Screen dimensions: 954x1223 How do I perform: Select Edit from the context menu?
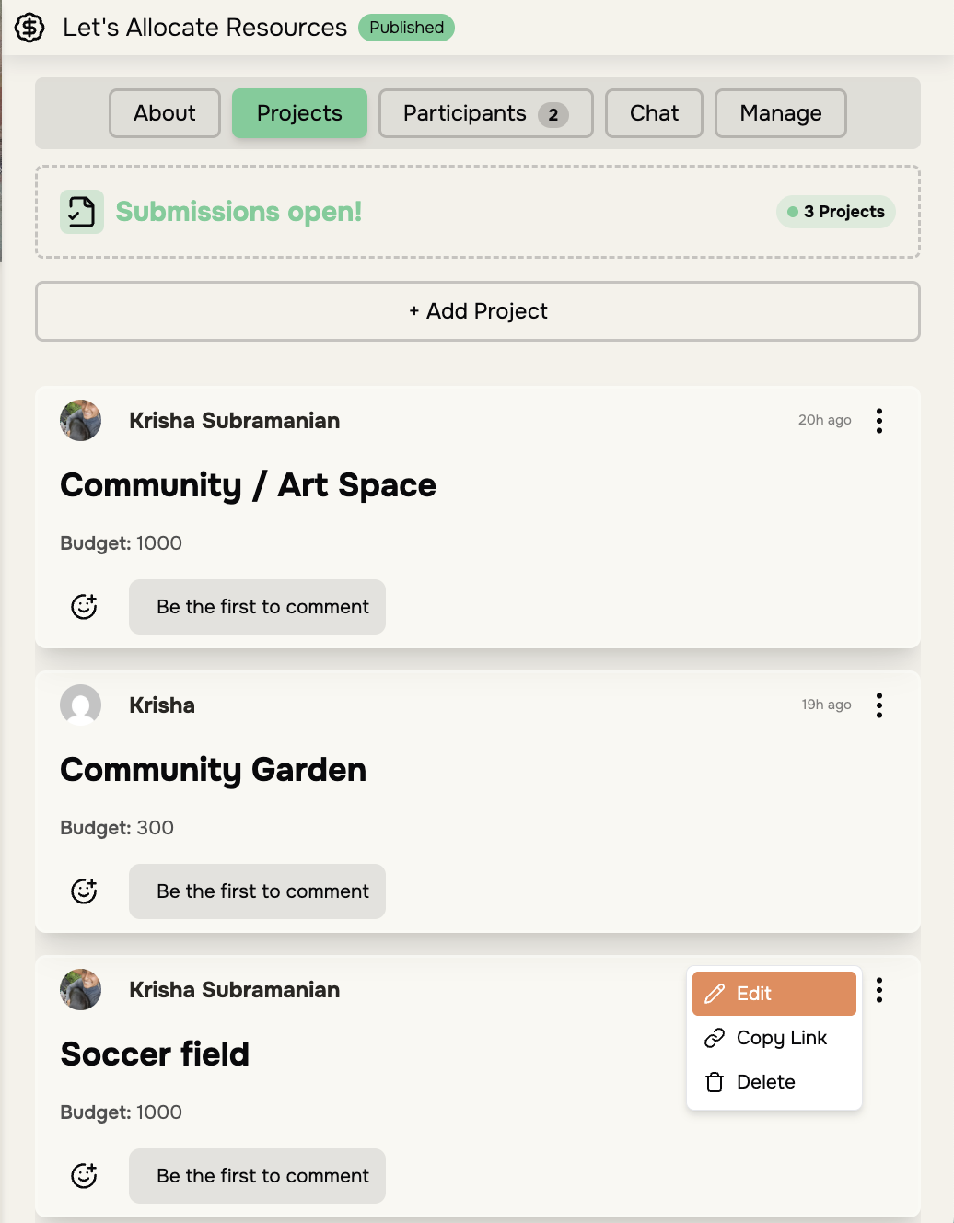pos(774,994)
